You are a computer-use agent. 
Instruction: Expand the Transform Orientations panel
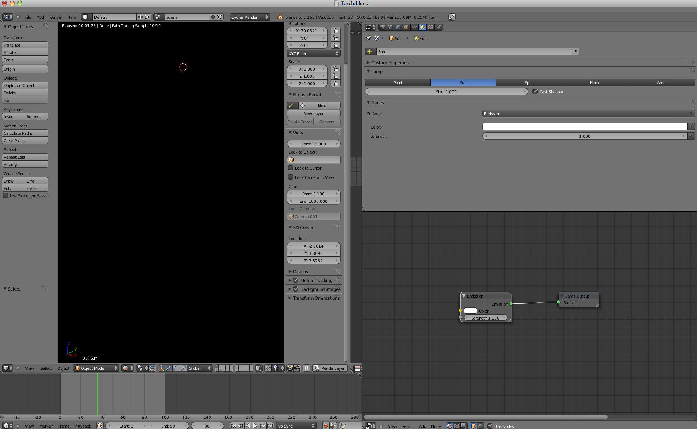tap(290, 298)
